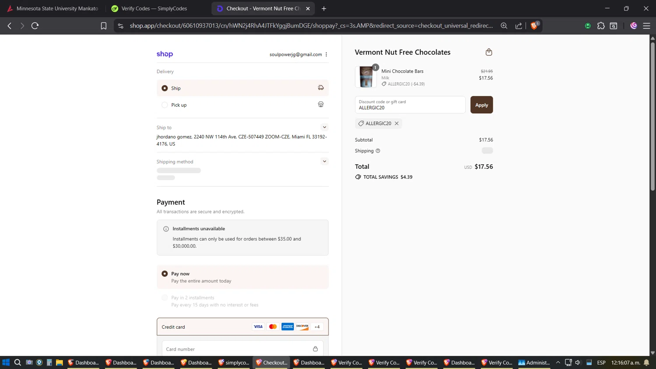Screen dimensions: 656x369
Task: Click the Brave Shields lion icon
Action: [534, 26]
